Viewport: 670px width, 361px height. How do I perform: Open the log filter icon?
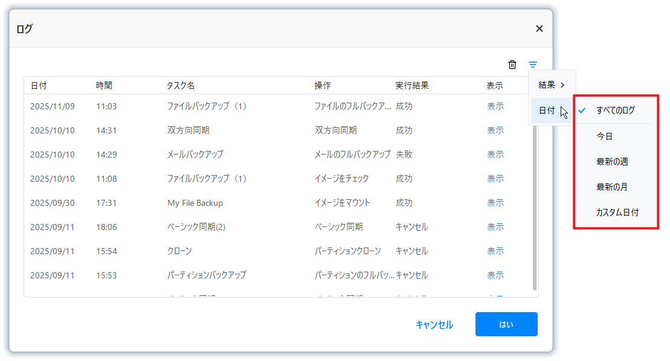click(x=533, y=65)
